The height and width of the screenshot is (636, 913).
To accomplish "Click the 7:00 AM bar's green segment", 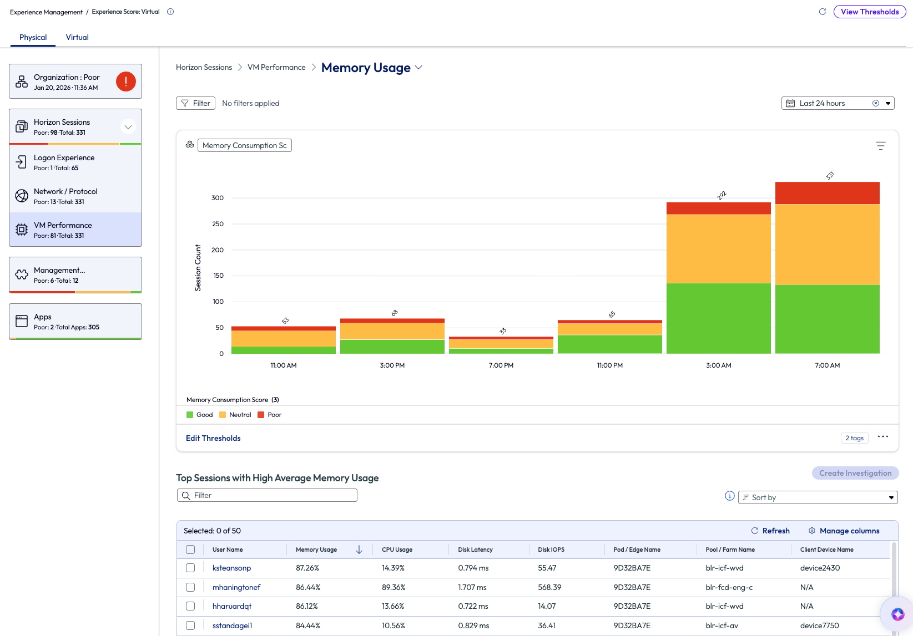I will pyautogui.click(x=828, y=319).
